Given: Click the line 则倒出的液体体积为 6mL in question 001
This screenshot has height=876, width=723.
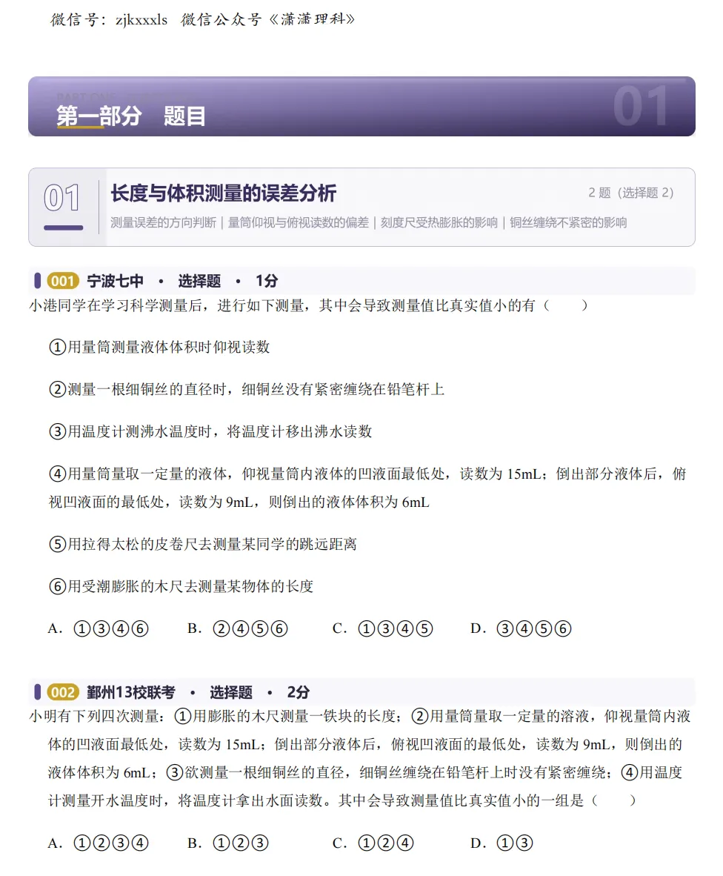Looking at the screenshot, I should tap(239, 502).
